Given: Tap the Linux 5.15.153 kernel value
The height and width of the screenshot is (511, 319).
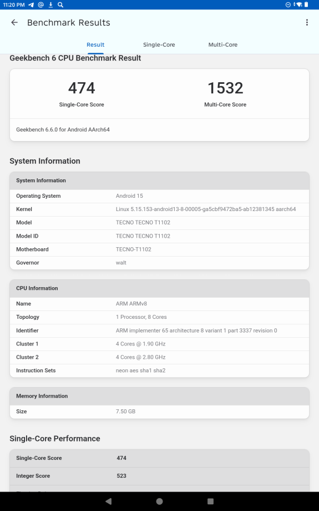Looking at the screenshot, I should pos(206,209).
